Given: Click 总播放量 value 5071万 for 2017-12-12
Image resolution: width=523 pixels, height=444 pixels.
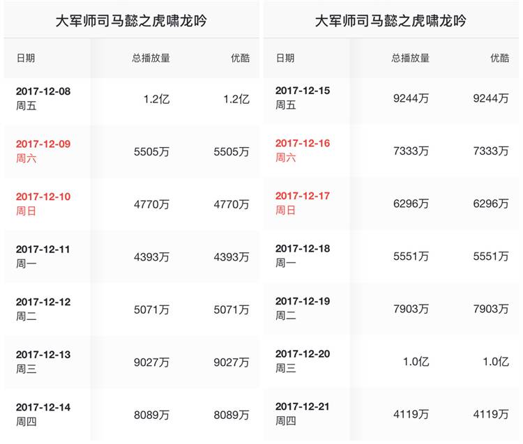Looking at the screenshot, I should click(151, 309).
